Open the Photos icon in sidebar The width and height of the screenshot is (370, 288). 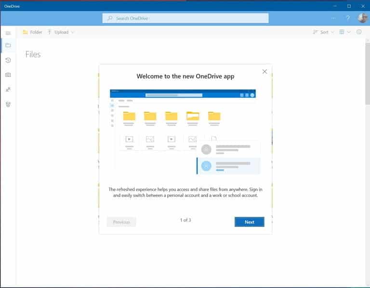[8, 75]
